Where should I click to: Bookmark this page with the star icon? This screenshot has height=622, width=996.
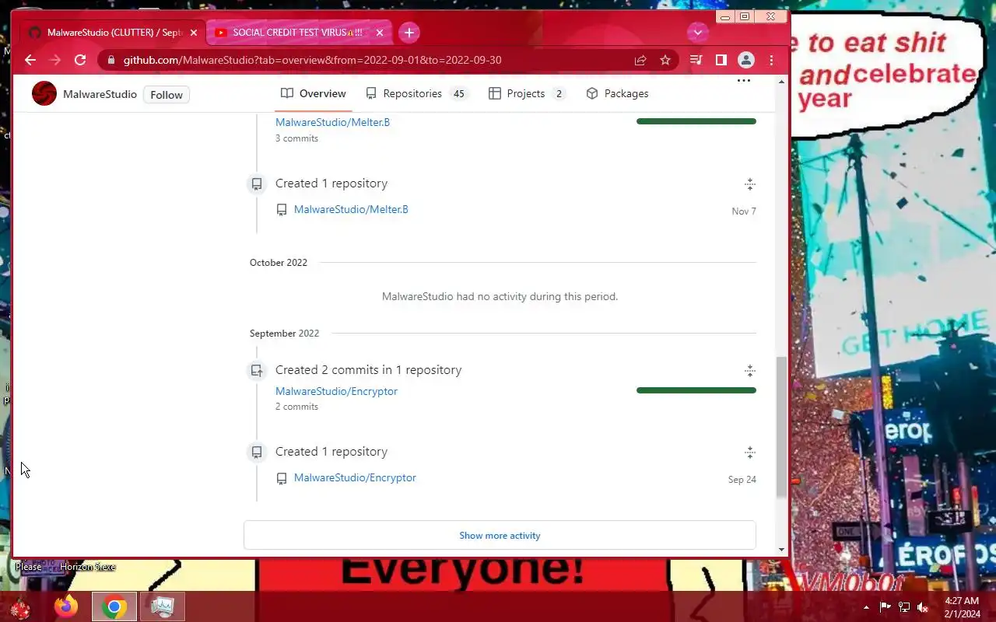[665, 60]
